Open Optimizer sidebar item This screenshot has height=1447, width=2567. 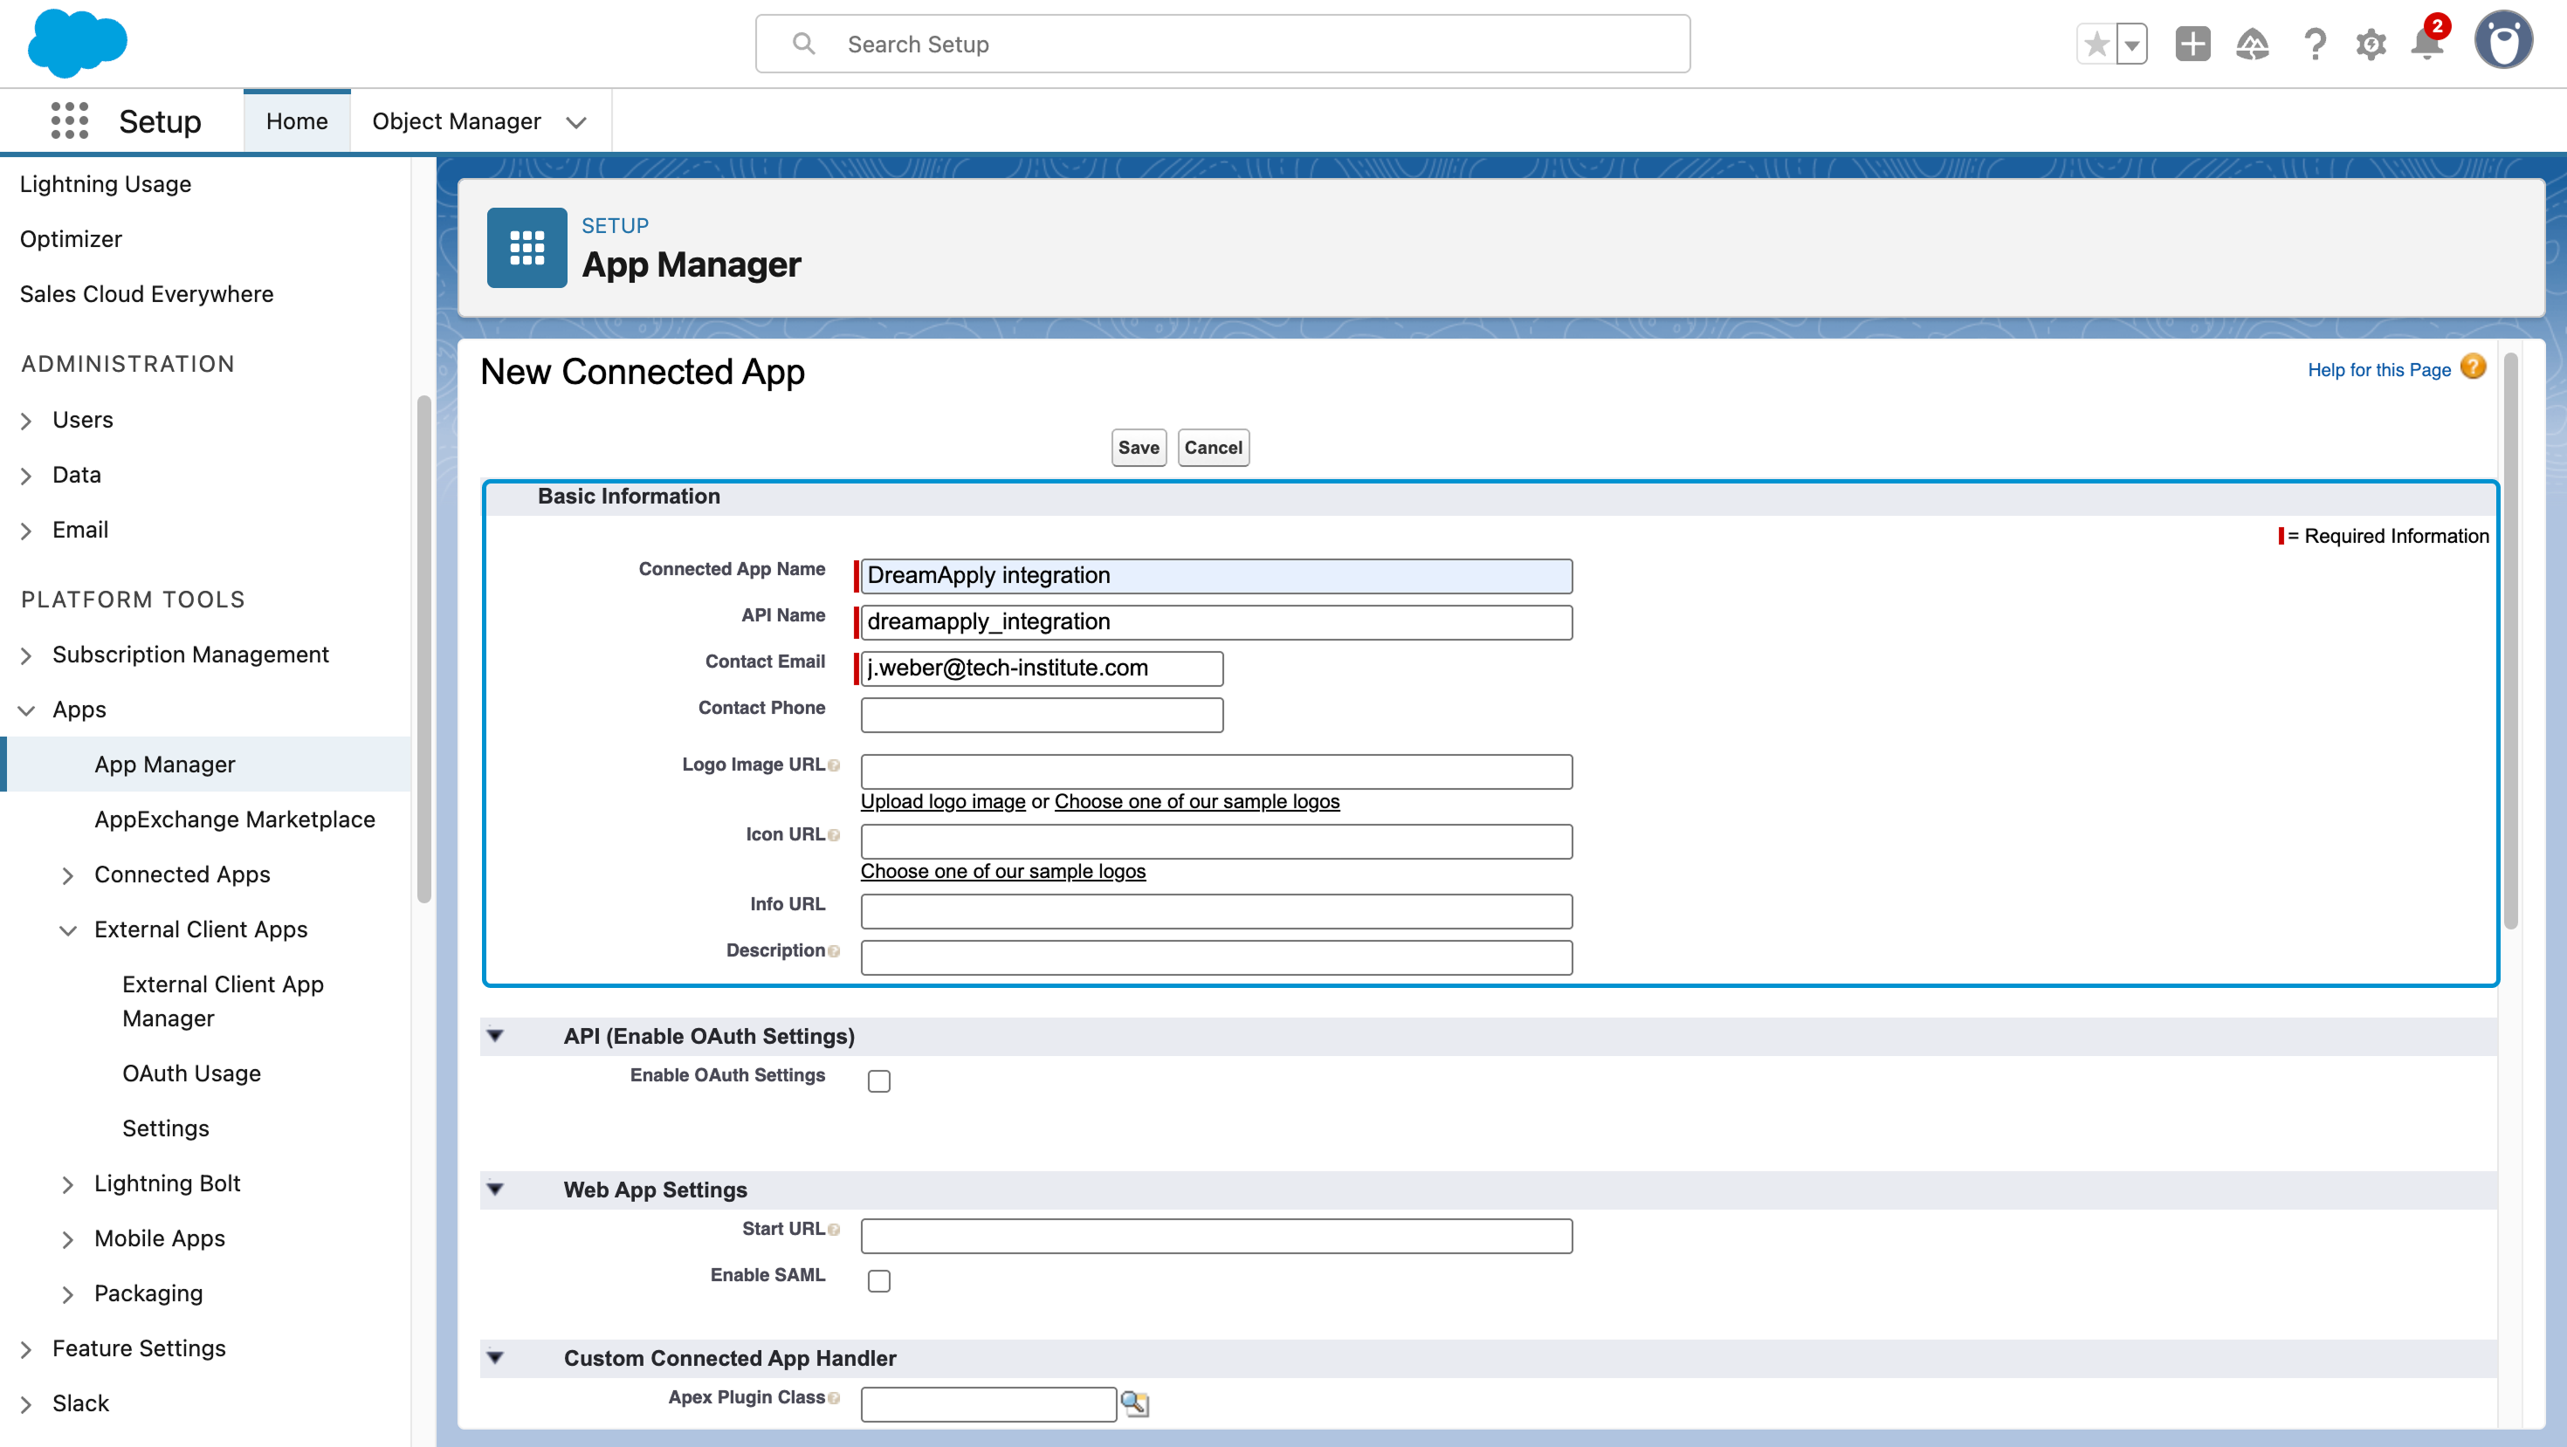point(71,239)
